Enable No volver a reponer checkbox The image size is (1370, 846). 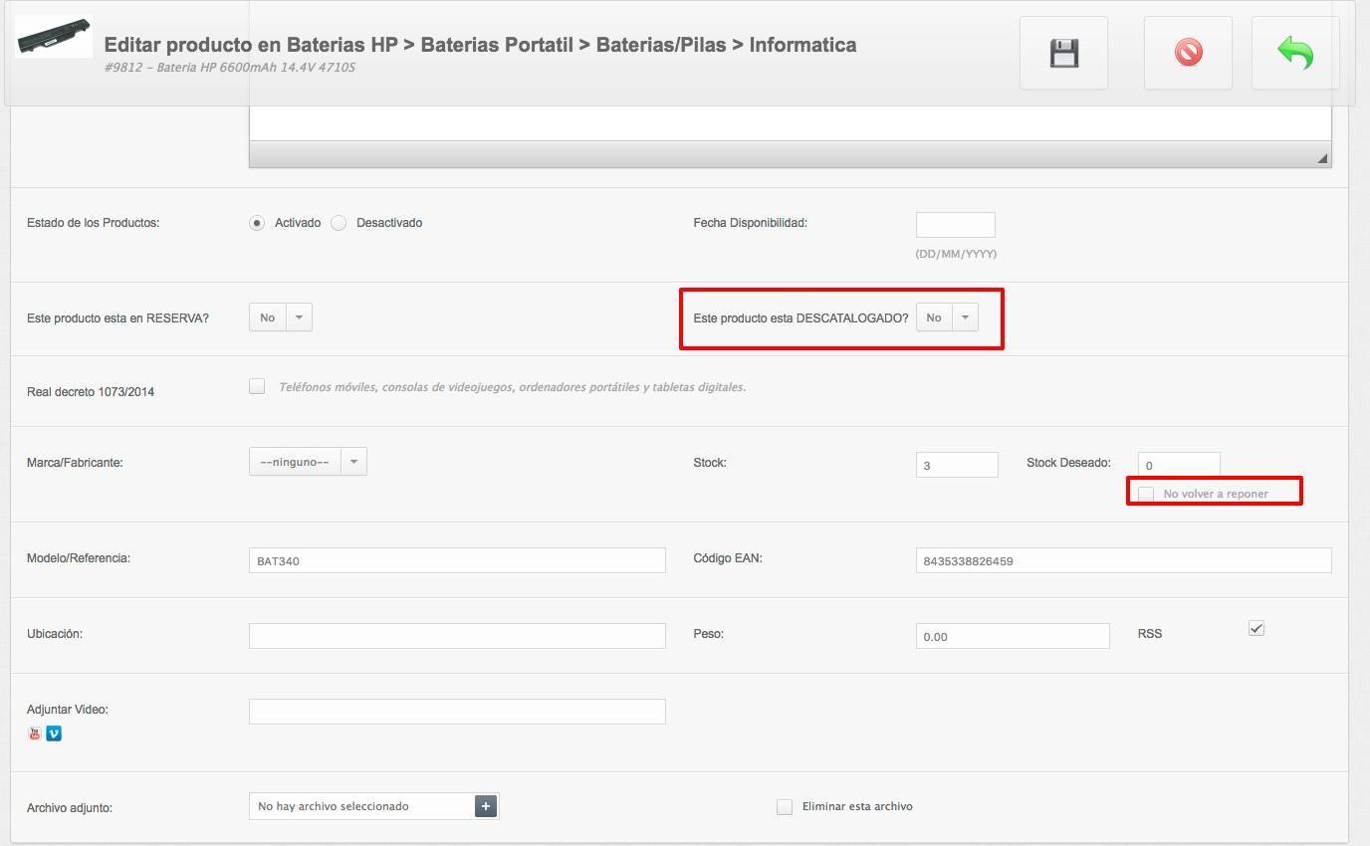(1146, 494)
